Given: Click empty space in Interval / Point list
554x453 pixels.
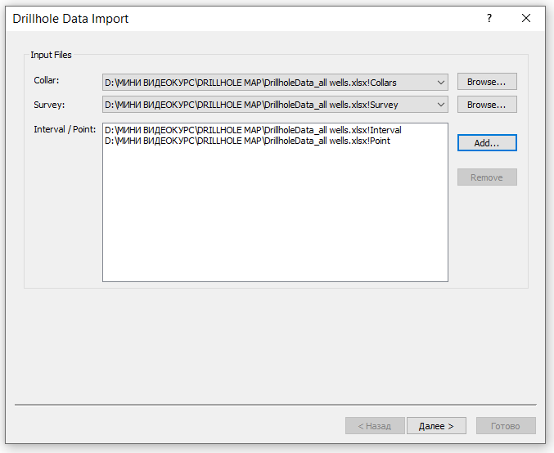Looking at the screenshot, I should (275, 221).
